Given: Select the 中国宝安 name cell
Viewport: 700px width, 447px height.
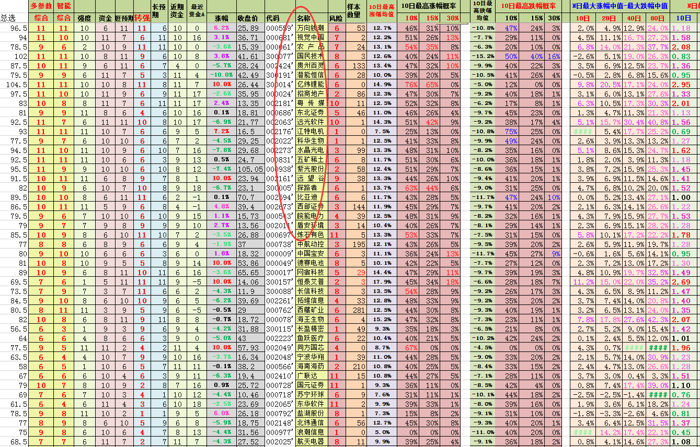Looking at the screenshot, I should pos(312,253).
